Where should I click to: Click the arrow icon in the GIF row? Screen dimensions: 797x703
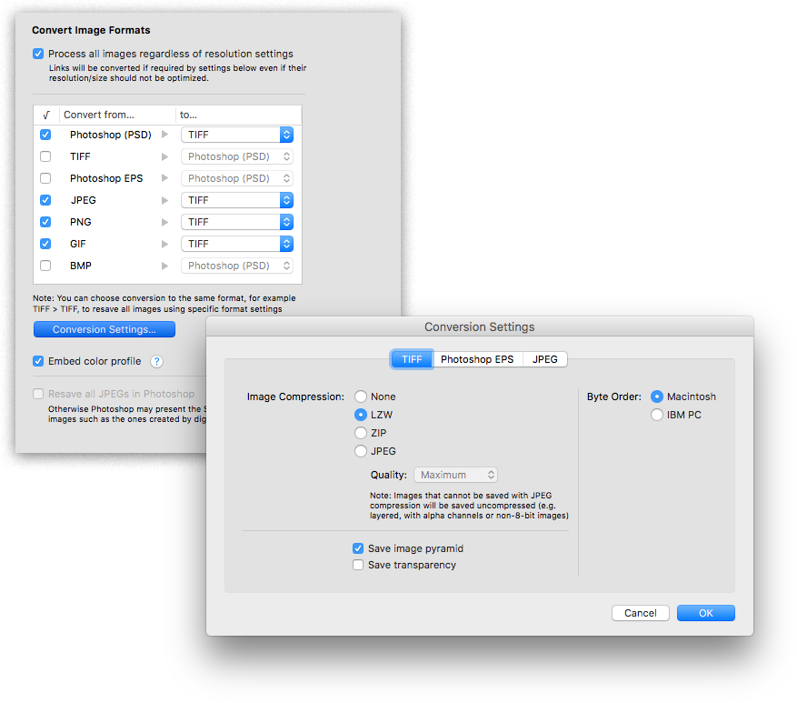164,244
